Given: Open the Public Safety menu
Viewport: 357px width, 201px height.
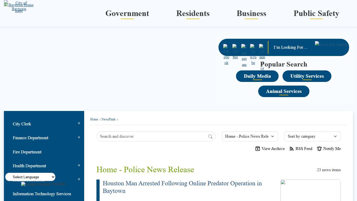Looking at the screenshot, I should (x=316, y=14).
